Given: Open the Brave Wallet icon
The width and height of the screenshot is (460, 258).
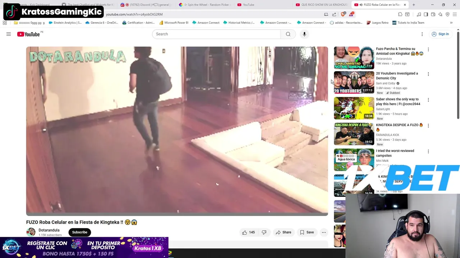Looking at the screenshot, I should (x=433, y=14).
